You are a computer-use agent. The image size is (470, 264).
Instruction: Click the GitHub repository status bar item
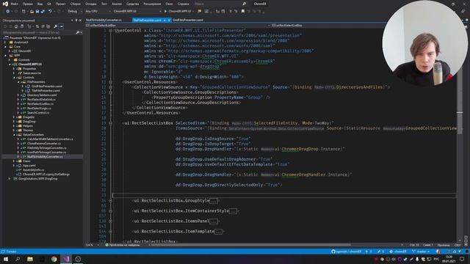click(x=346, y=252)
